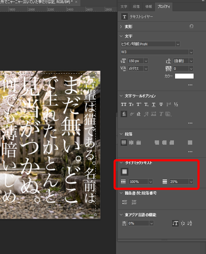Viewport: 206px width, 254px height.
Task: Toggle vertical text orientation IT button
Action: (175, 223)
